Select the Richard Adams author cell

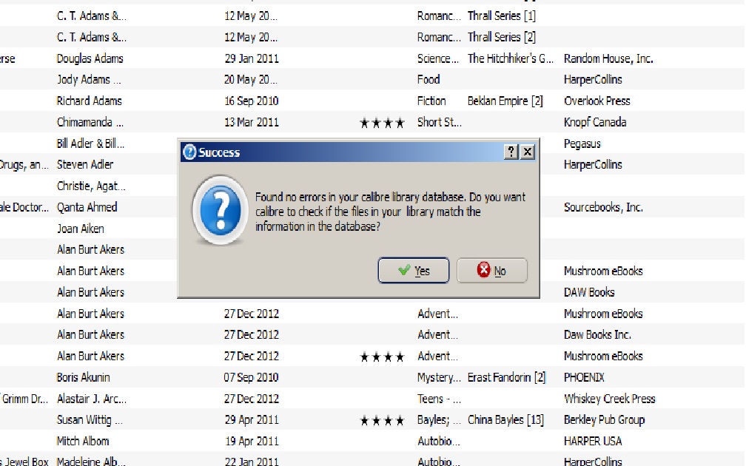pos(89,101)
